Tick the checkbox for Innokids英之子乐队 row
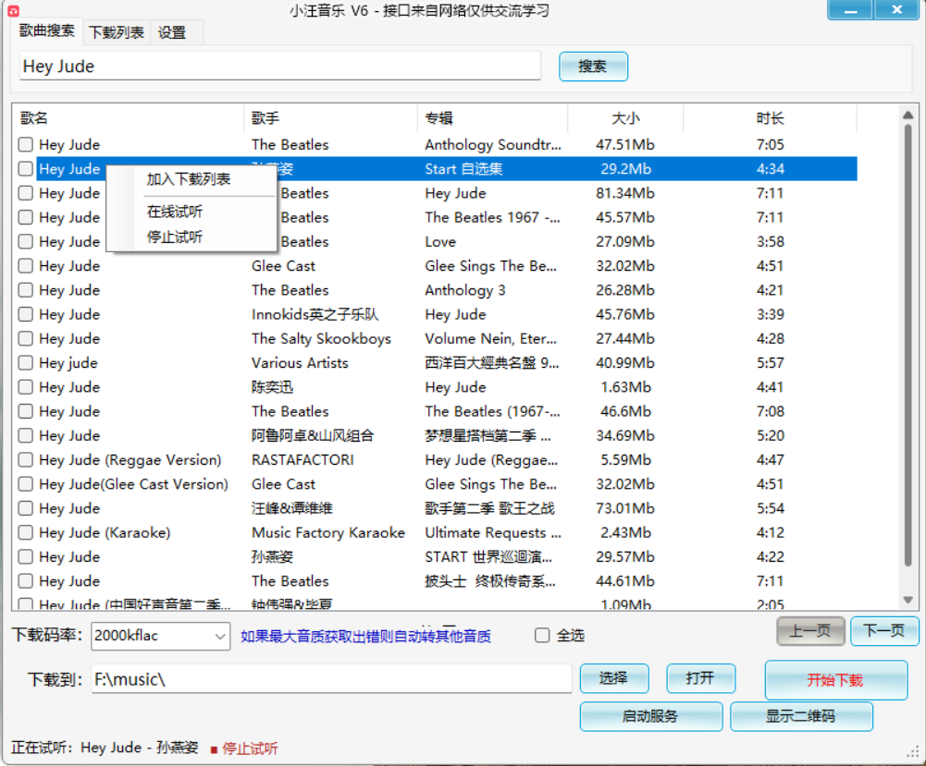This screenshot has height=766, width=926. coord(25,314)
